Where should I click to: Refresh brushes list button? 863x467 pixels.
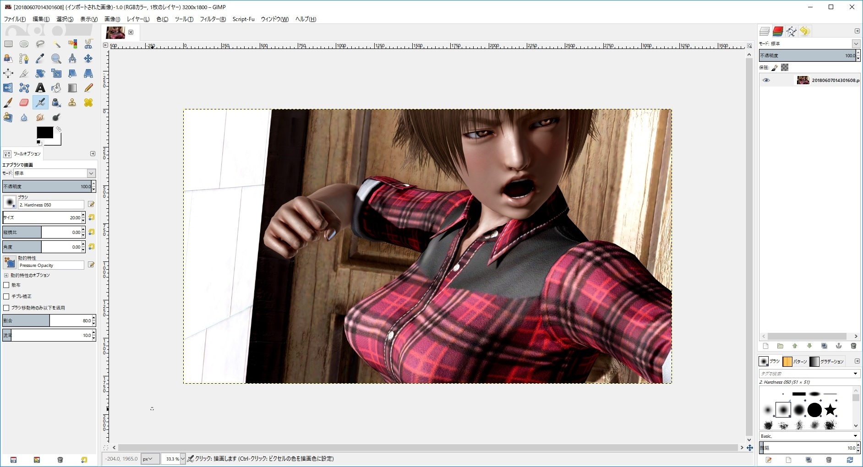pyautogui.click(x=850, y=460)
